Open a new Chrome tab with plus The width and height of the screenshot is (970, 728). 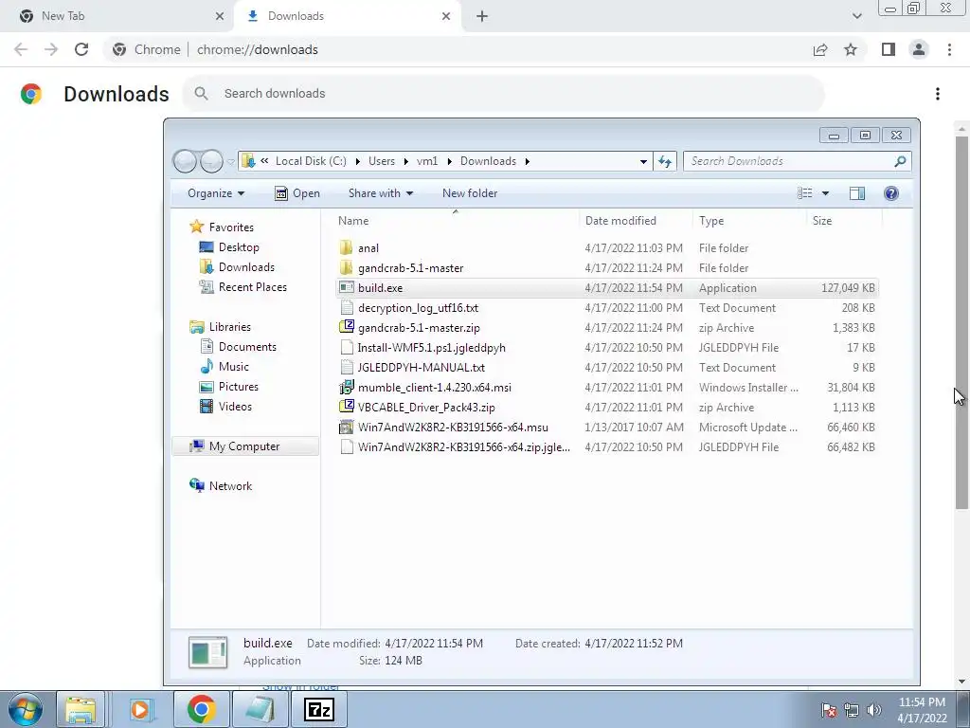point(482,16)
